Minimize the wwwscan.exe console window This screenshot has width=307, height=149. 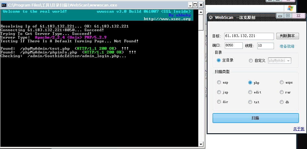point(190,5)
